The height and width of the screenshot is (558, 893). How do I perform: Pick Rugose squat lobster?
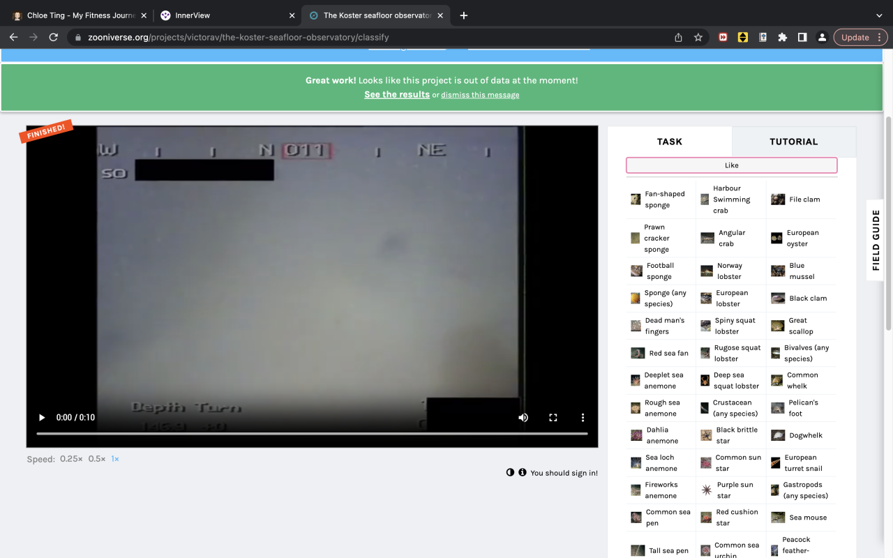tap(731, 353)
